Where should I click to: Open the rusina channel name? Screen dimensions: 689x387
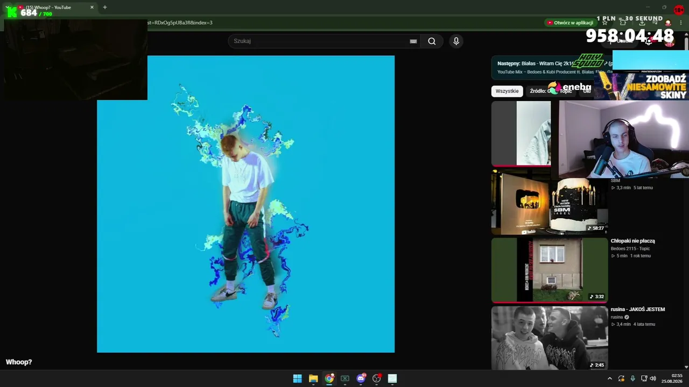click(x=617, y=317)
